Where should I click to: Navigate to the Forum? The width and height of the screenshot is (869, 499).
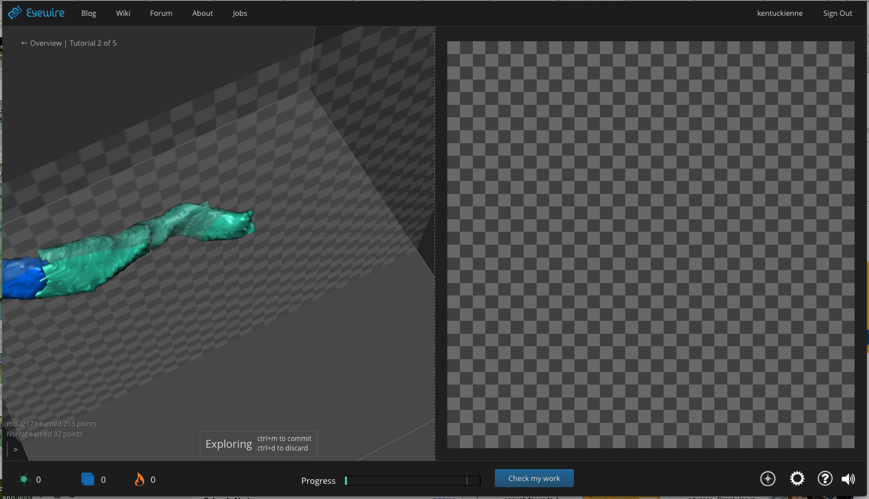click(161, 14)
